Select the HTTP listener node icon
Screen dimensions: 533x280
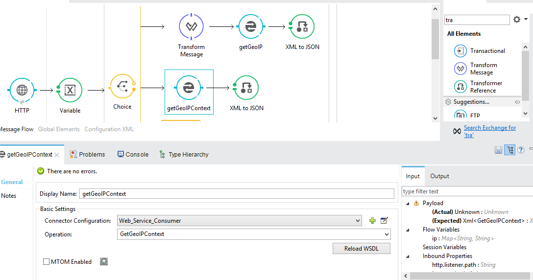[x=22, y=91]
